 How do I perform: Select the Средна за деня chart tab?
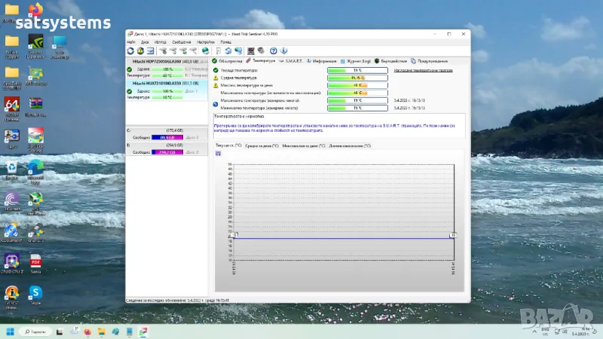coord(261,145)
